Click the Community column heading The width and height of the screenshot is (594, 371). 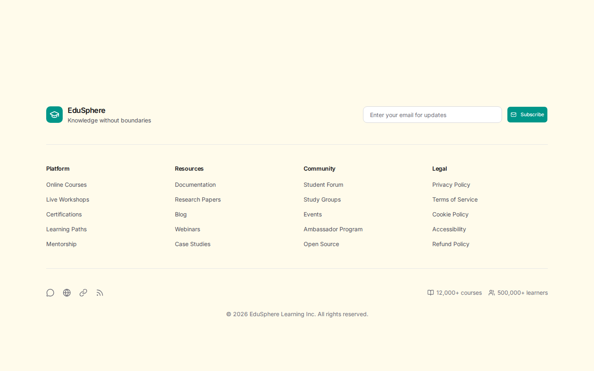(x=319, y=169)
